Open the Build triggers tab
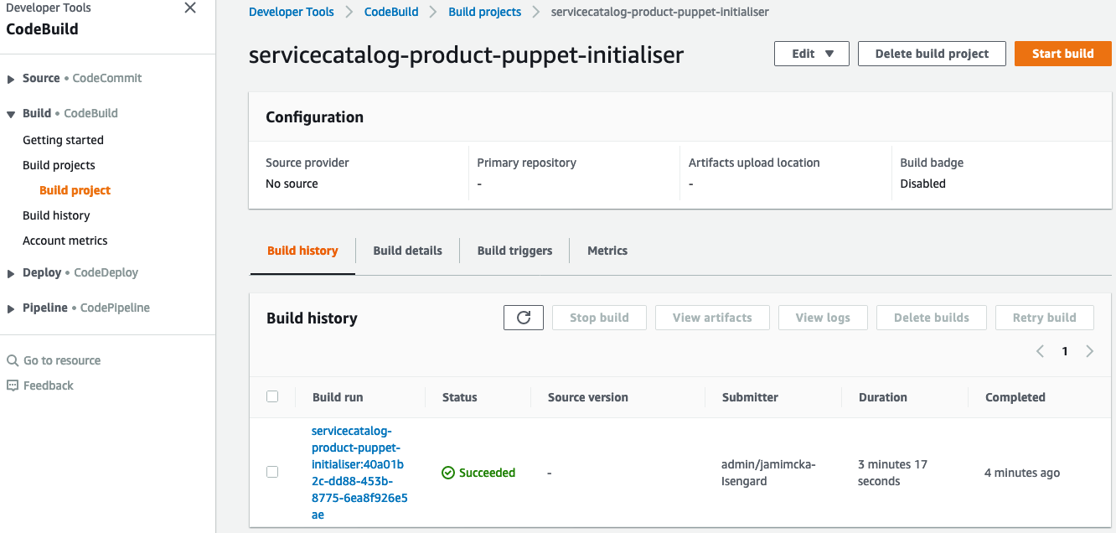This screenshot has height=533, width=1116. (x=514, y=251)
